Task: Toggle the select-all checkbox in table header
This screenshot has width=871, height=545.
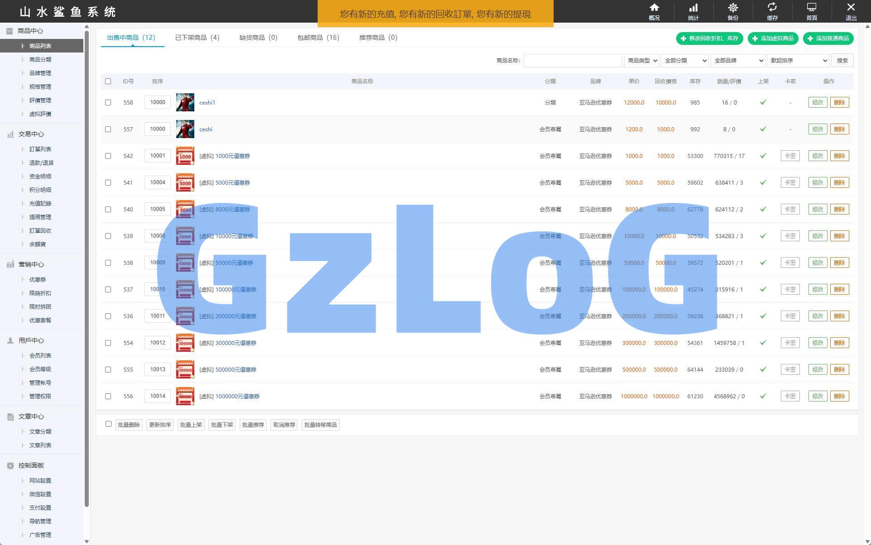Action: click(x=108, y=81)
